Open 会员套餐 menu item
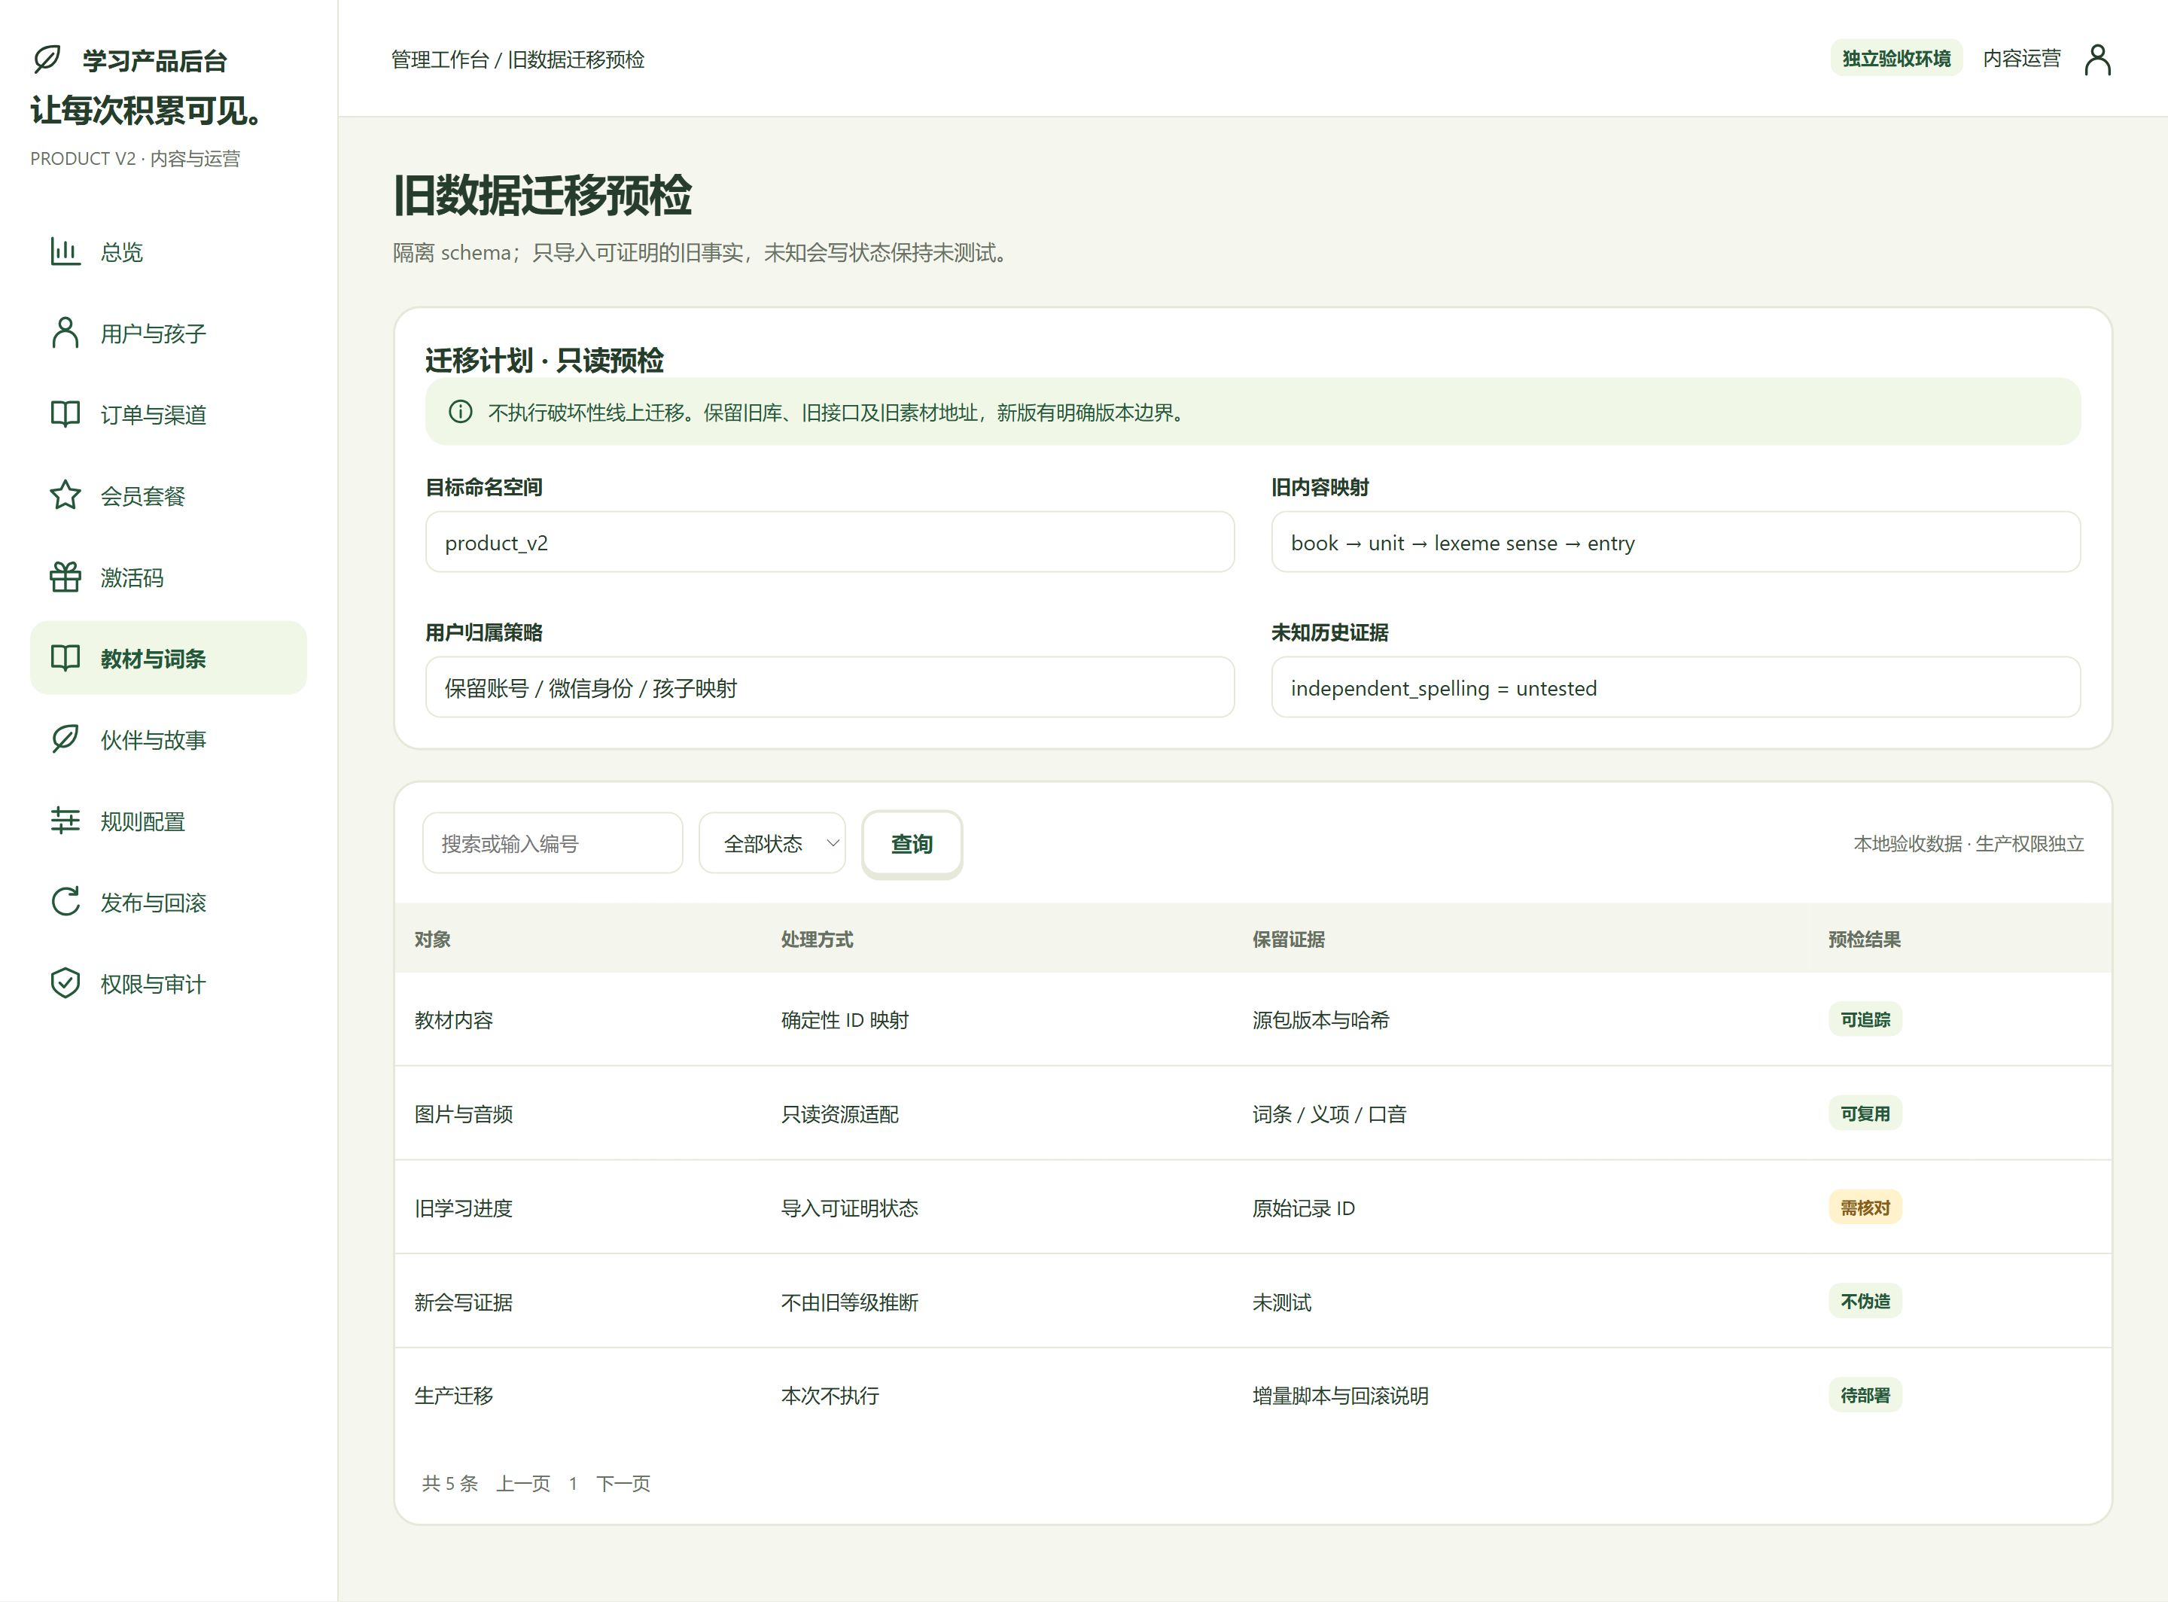 [x=169, y=497]
